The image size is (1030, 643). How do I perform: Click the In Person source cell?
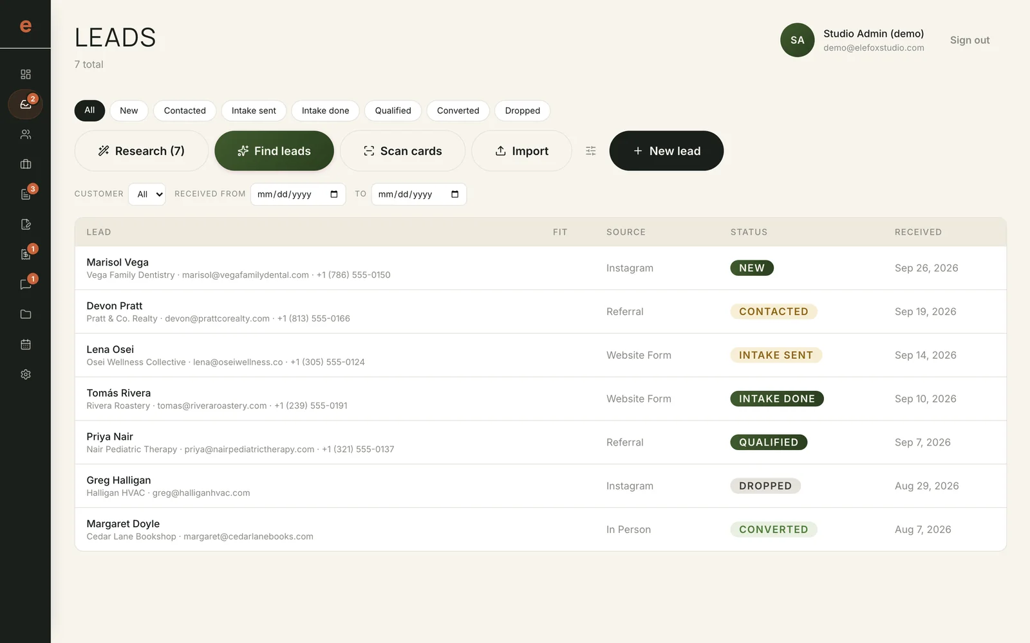[628, 530]
